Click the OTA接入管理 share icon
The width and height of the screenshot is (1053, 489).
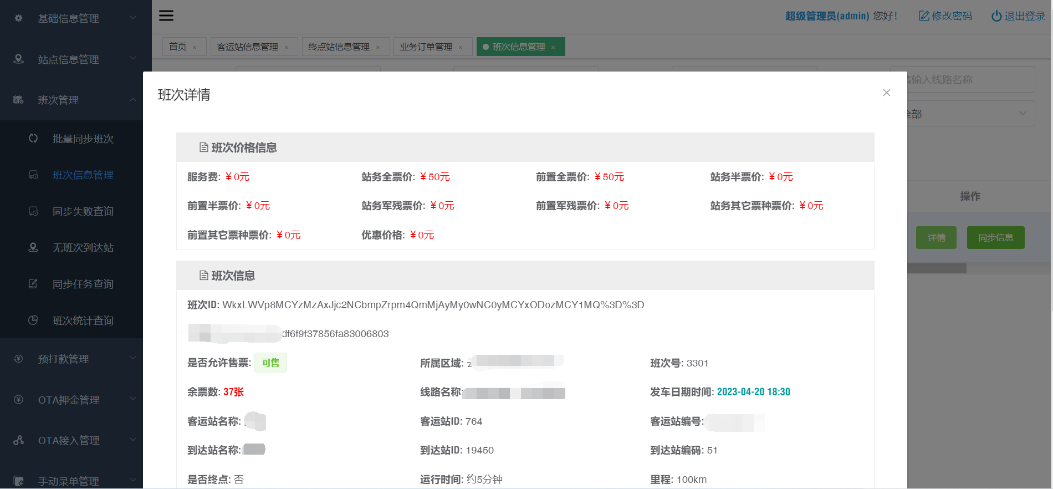[18, 440]
